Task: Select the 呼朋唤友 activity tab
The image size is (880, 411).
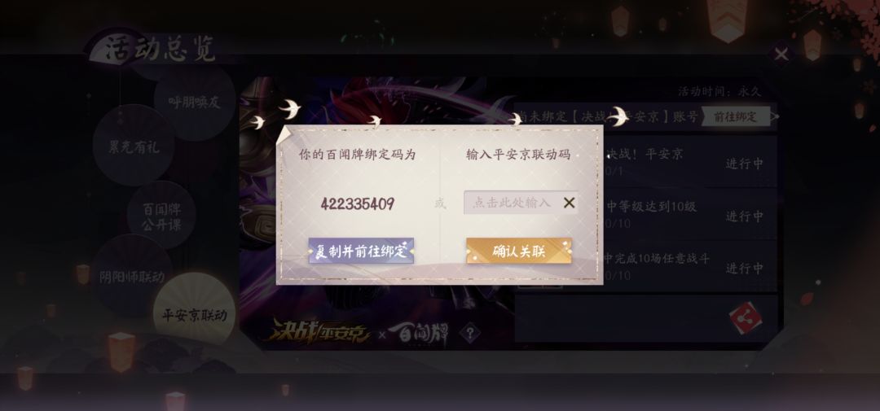Action: click(195, 101)
